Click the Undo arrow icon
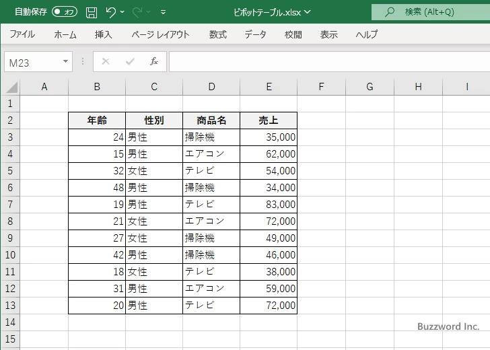The height and width of the screenshot is (350, 490). (x=111, y=12)
